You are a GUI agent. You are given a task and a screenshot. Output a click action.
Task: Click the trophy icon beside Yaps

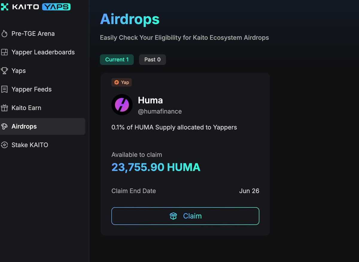click(4, 71)
